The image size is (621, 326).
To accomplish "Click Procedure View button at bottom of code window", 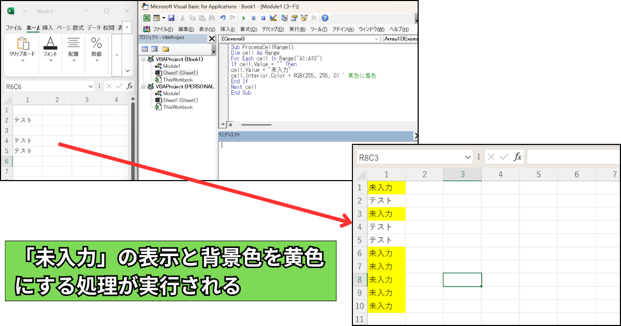I will coord(223,125).
